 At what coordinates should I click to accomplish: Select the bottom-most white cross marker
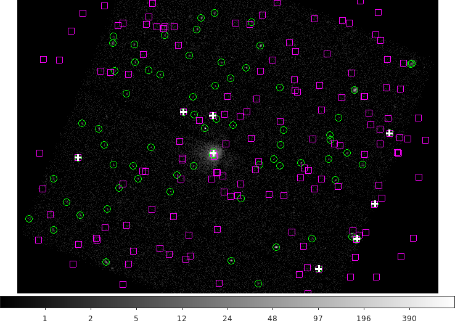pos(319,269)
